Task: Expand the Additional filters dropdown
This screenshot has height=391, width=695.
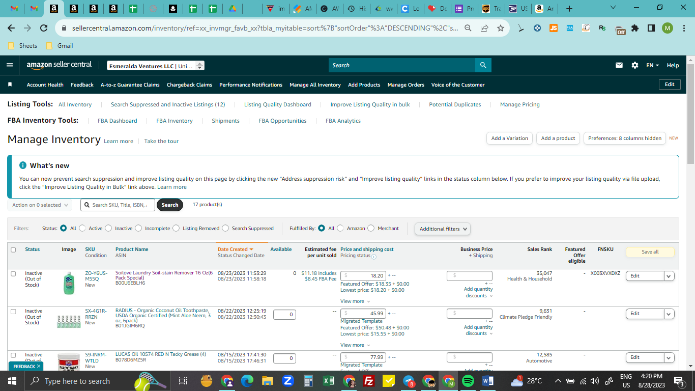Action: (x=443, y=229)
